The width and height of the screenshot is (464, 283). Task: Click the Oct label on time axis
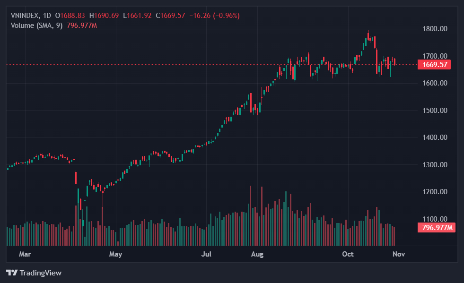click(x=348, y=254)
